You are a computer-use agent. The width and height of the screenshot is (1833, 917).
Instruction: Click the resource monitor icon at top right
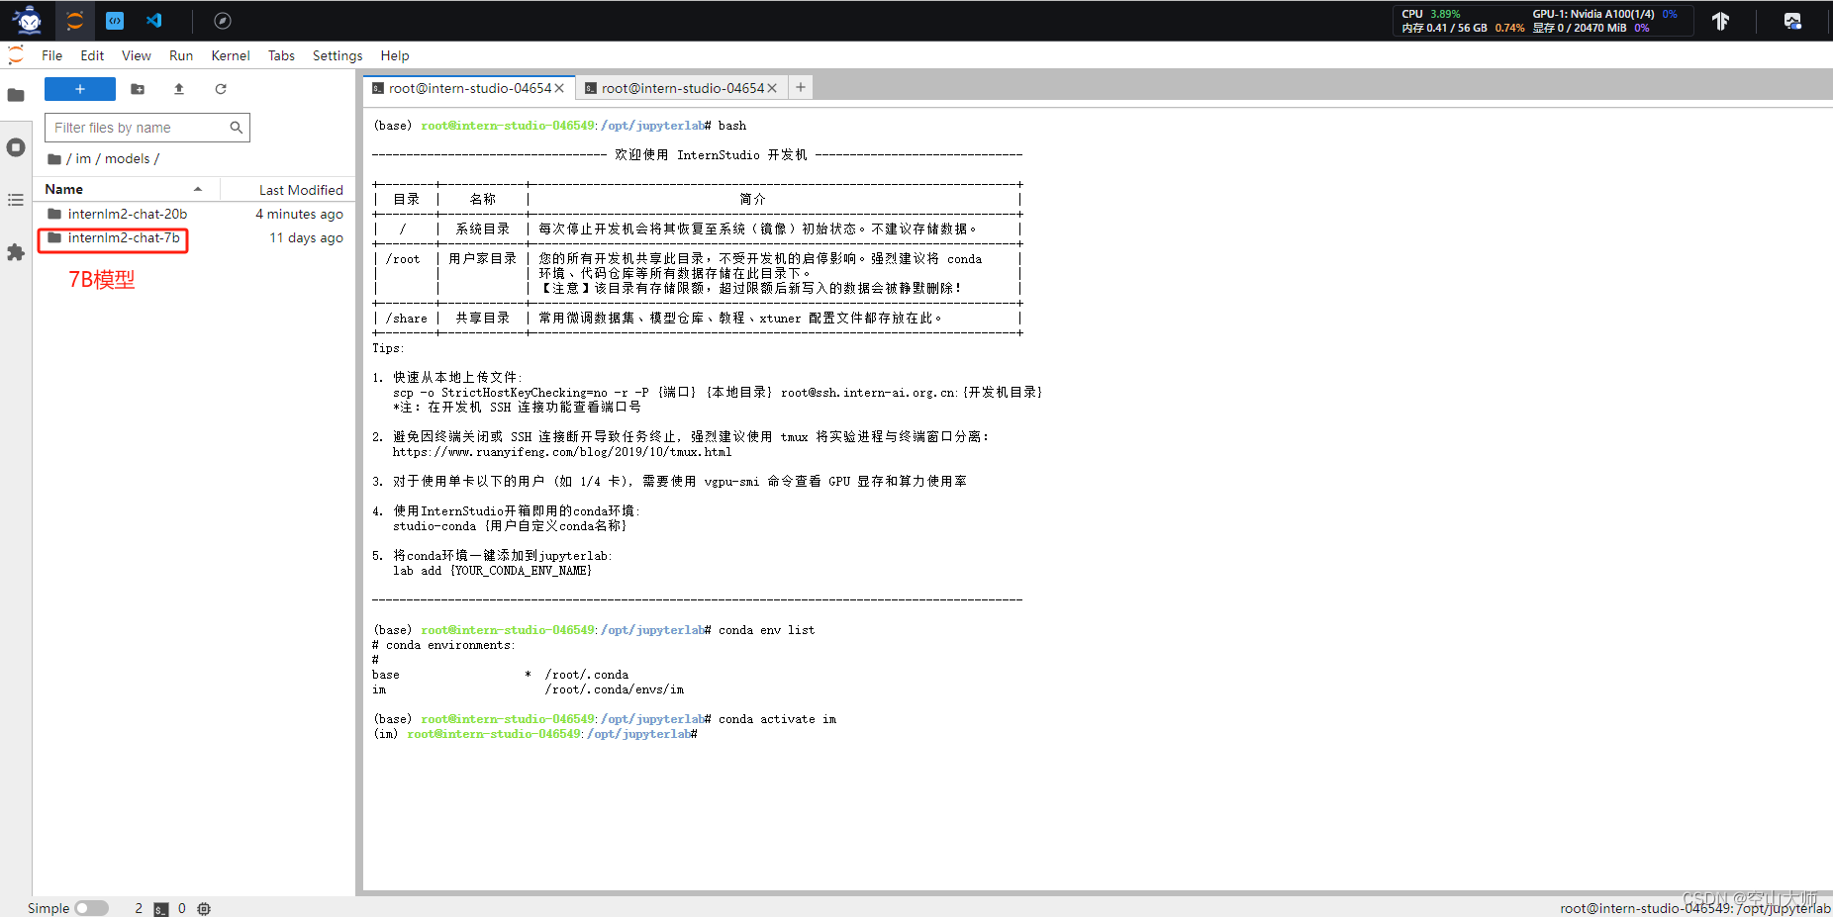point(1792,21)
